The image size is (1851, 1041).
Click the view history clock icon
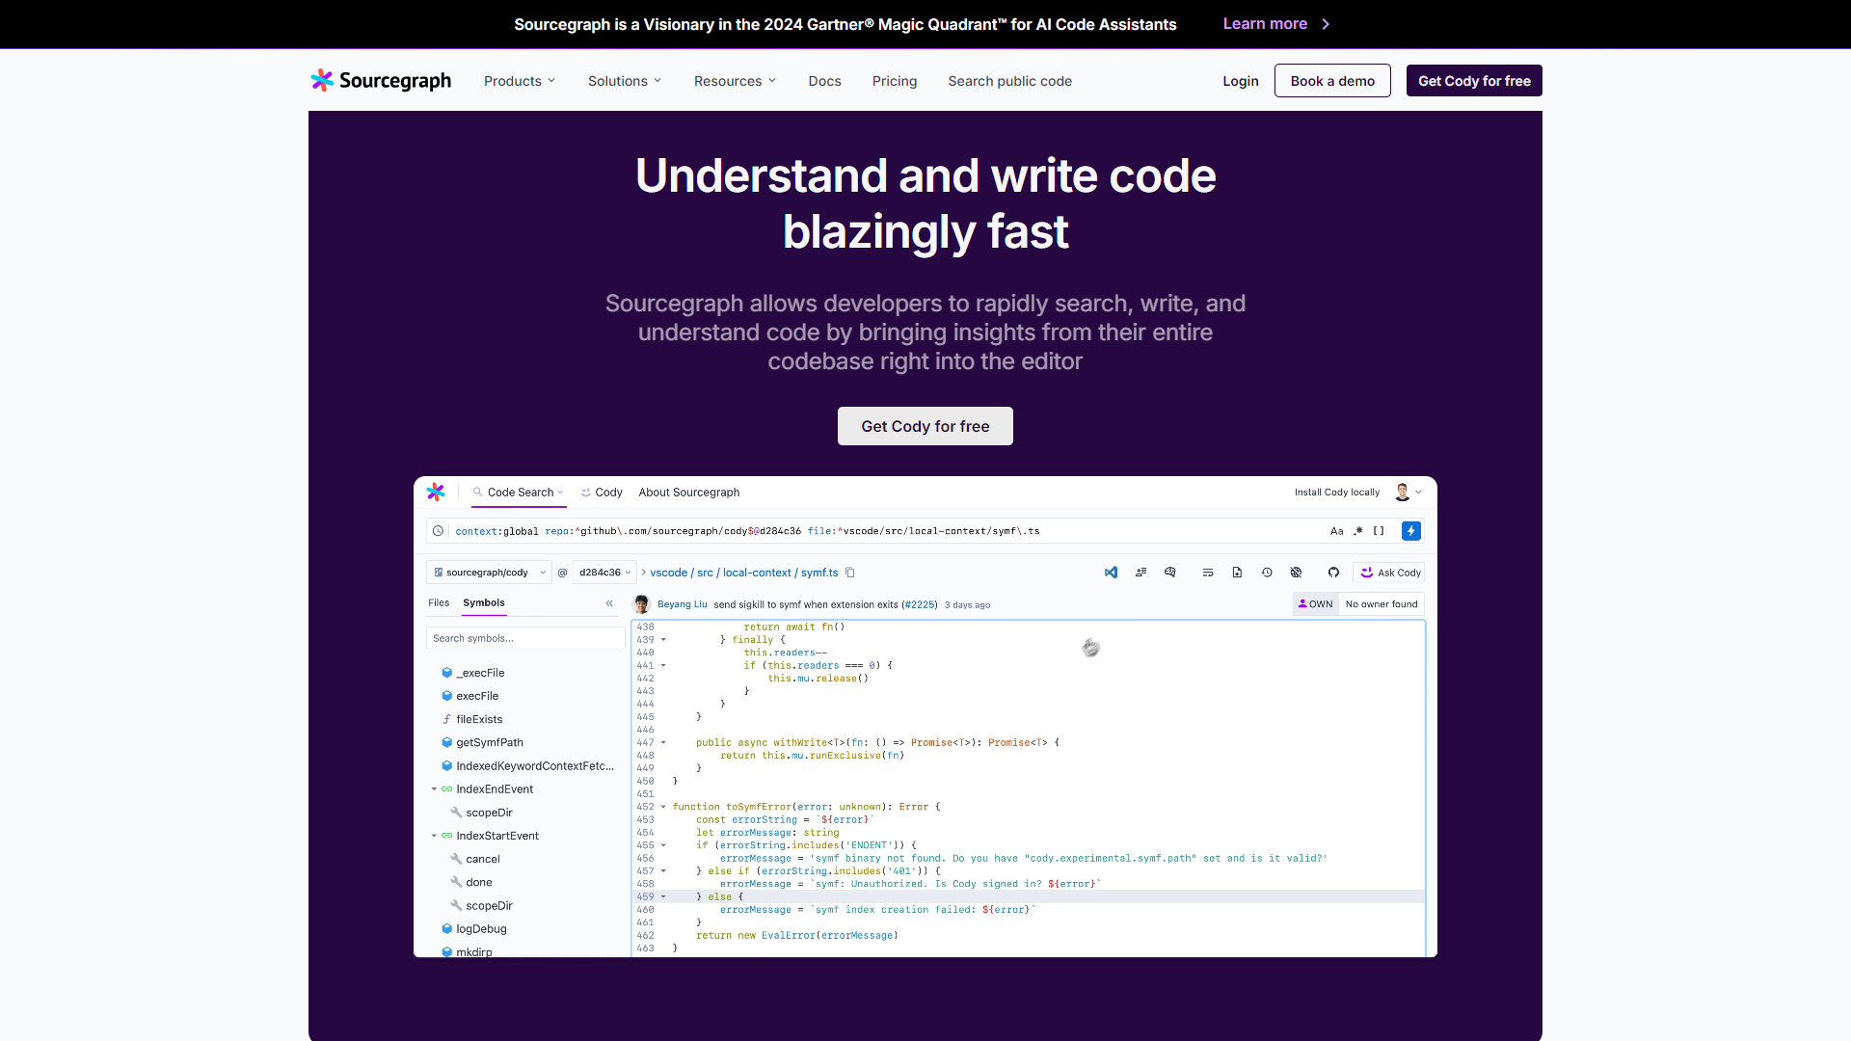pyautogui.click(x=1267, y=573)
